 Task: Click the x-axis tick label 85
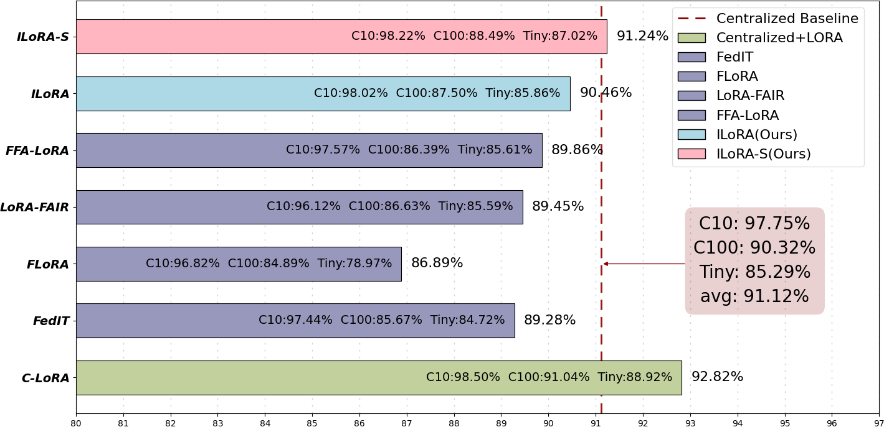[312, 423]
